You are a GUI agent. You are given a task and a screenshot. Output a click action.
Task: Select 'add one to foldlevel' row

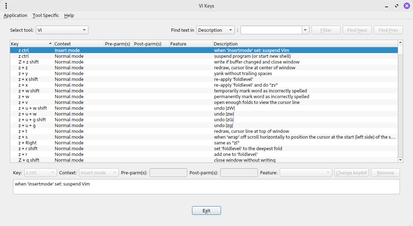[204, 154]
